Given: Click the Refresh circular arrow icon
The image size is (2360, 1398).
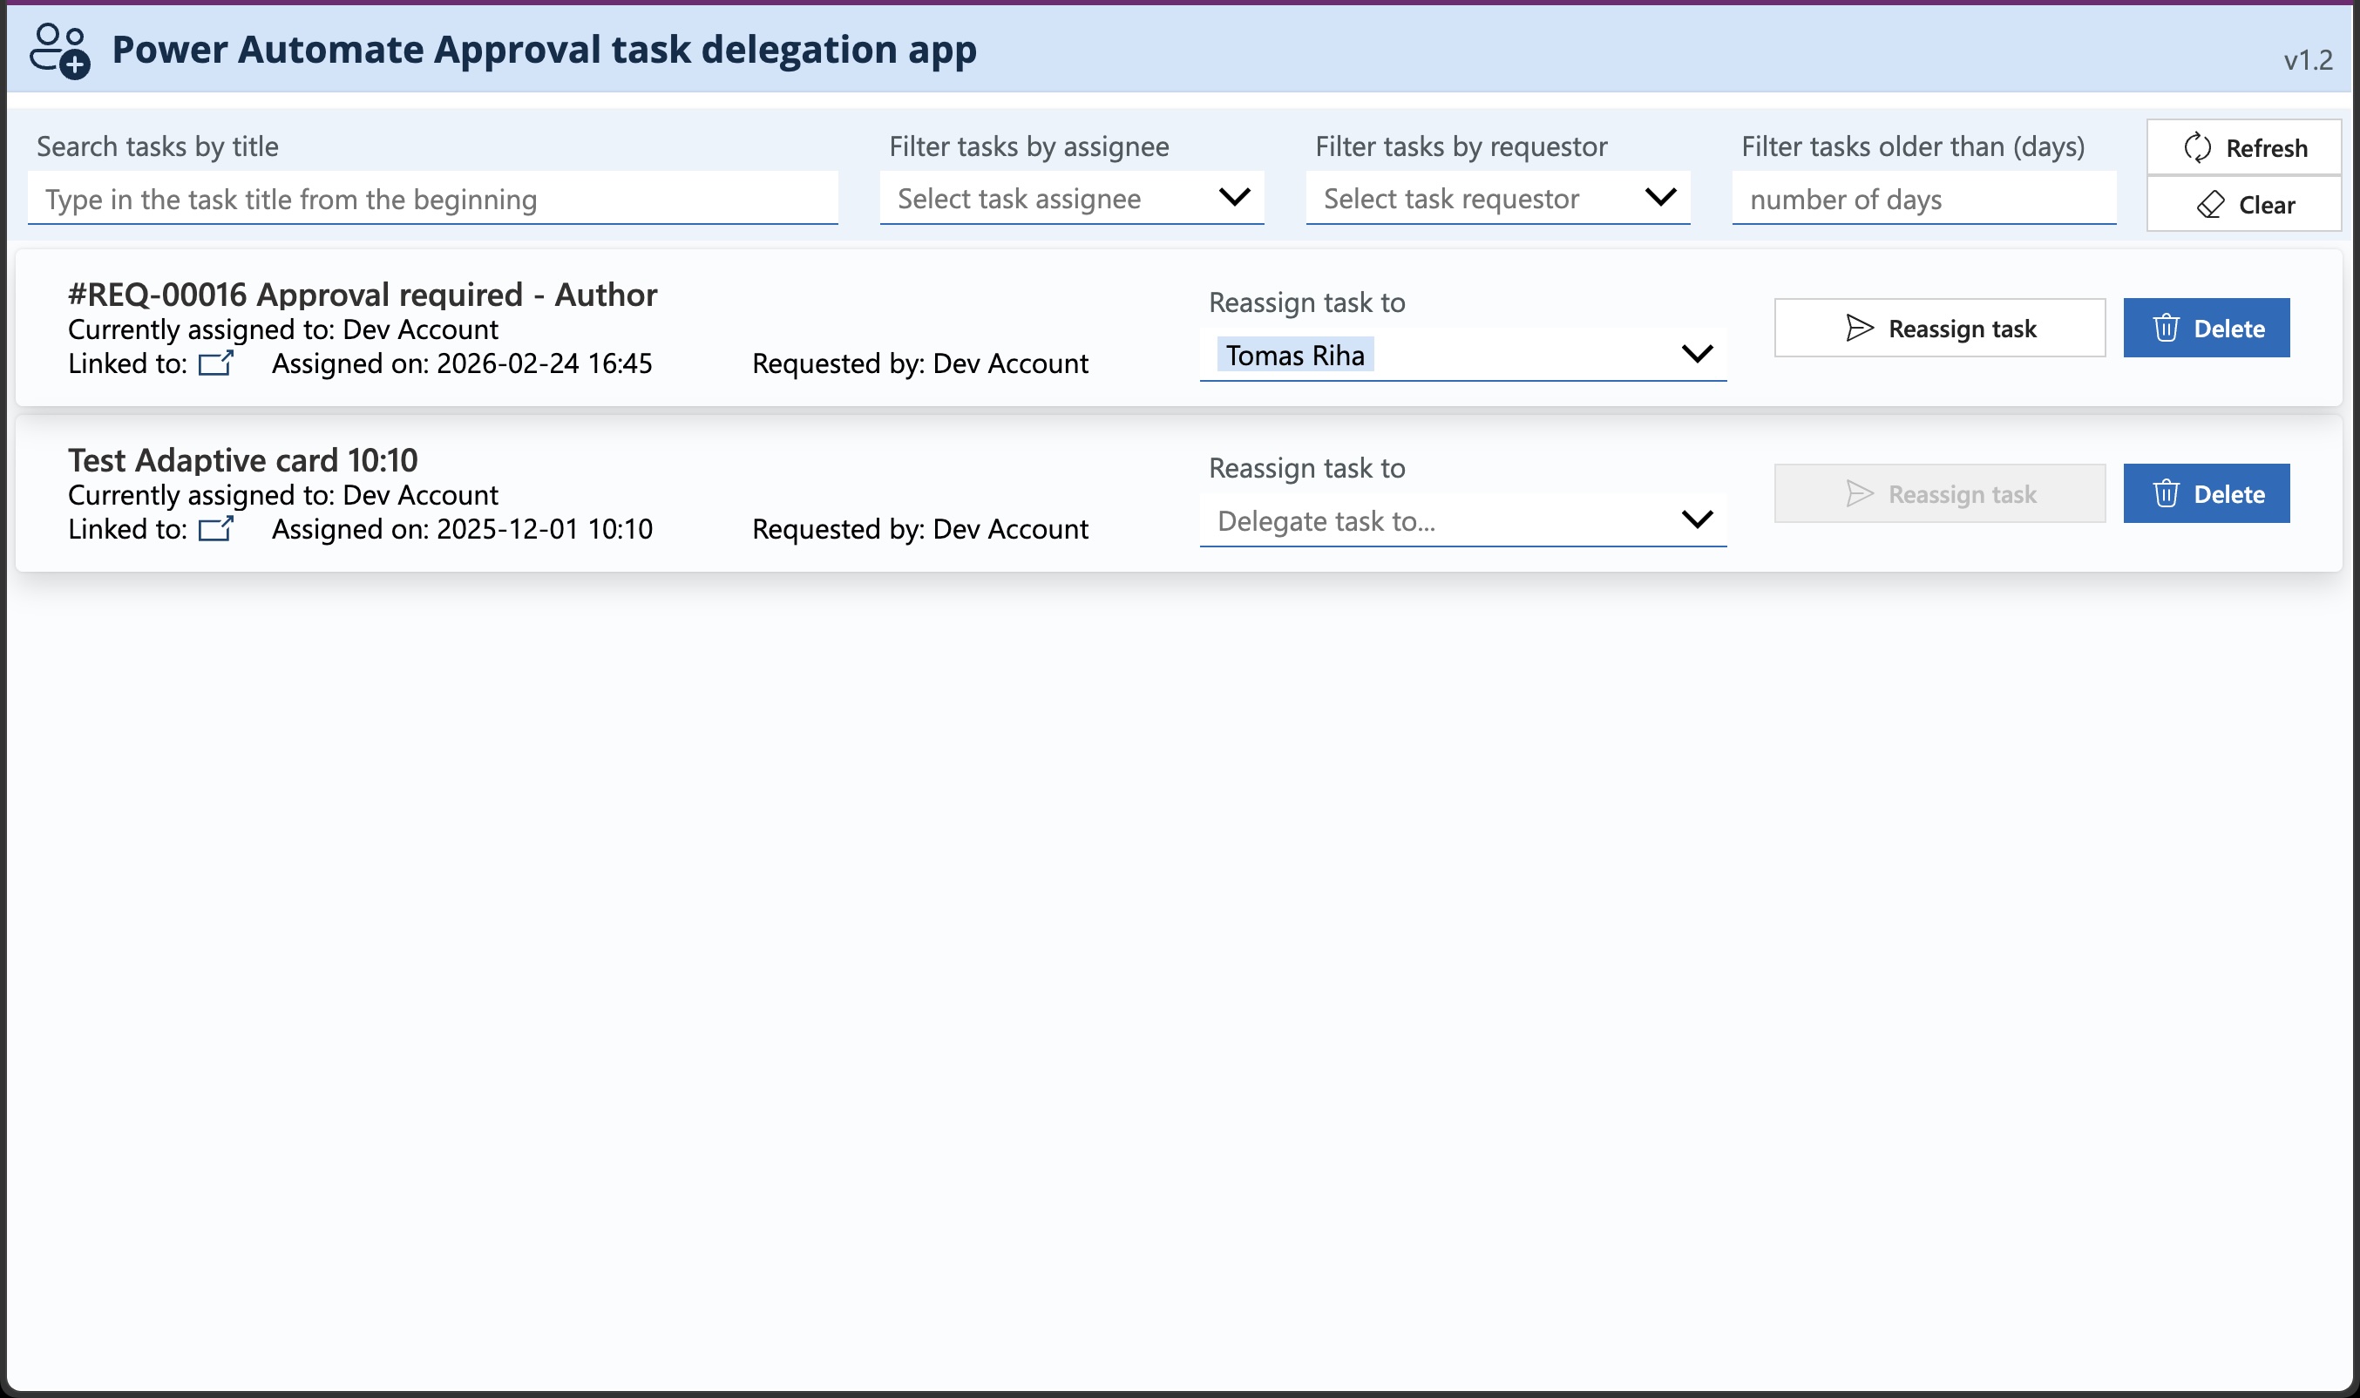Looking at the screenshot, I should [2198, 147].
